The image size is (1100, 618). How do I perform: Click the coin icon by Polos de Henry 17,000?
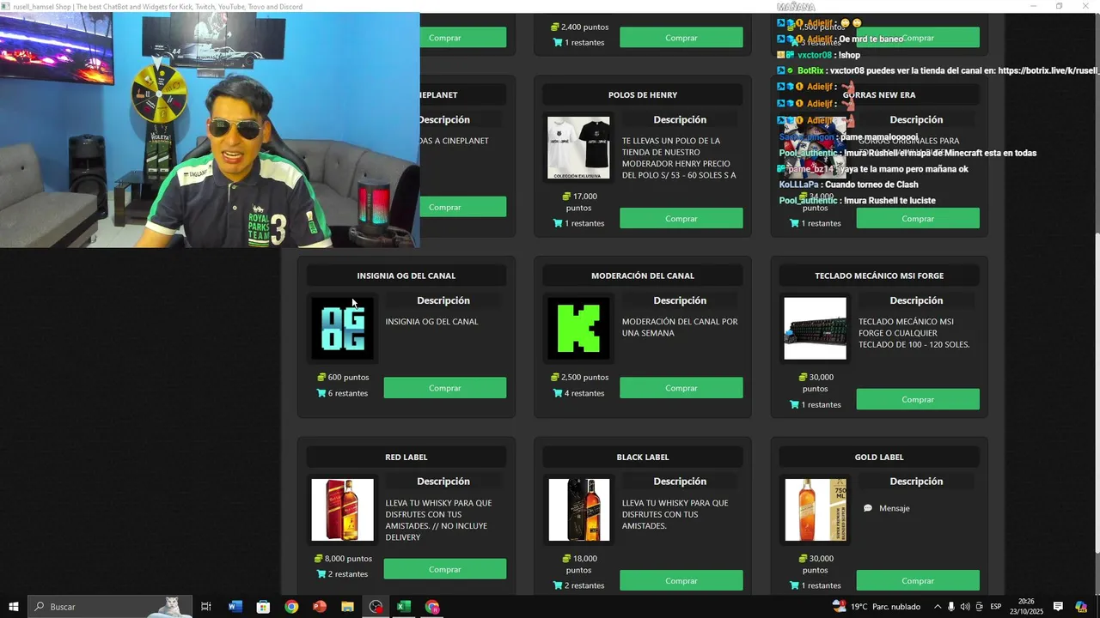click(566, 197)
